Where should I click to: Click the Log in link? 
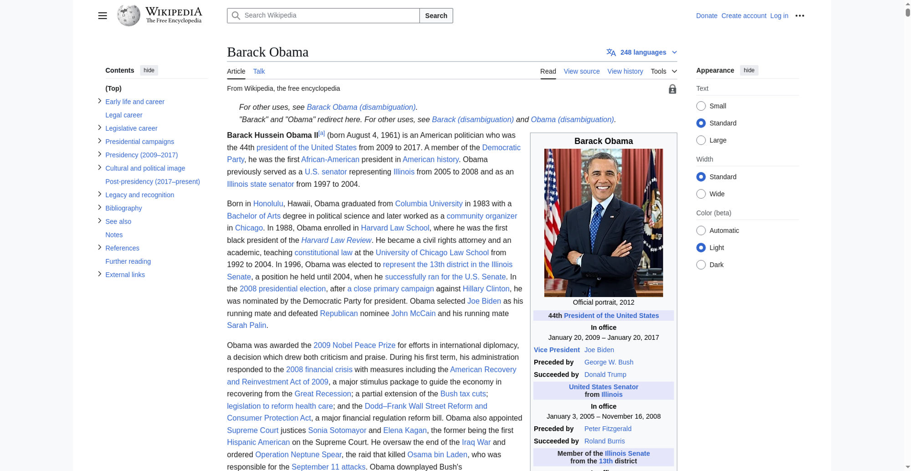779,15
